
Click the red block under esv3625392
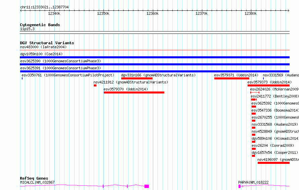coord(254,107)
